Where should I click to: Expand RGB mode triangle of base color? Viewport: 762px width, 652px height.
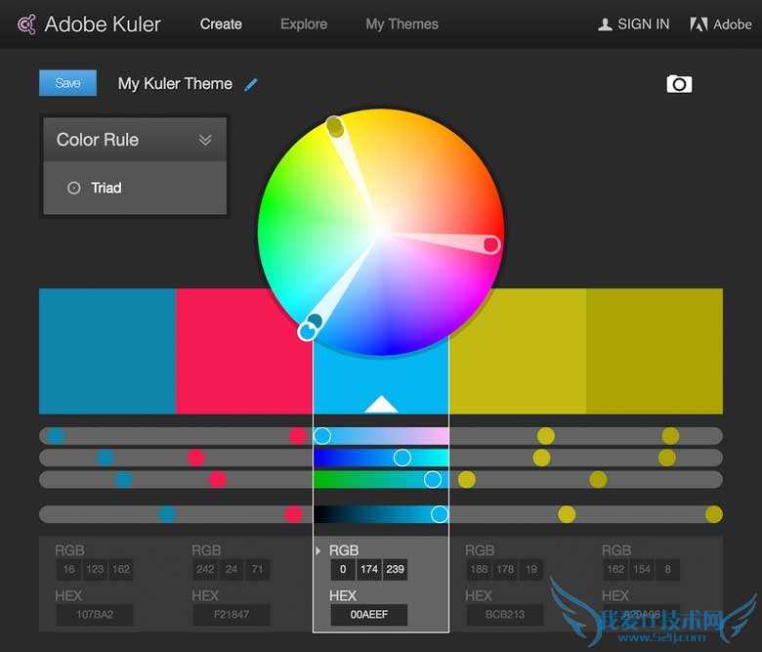click(x=317, y=551)
